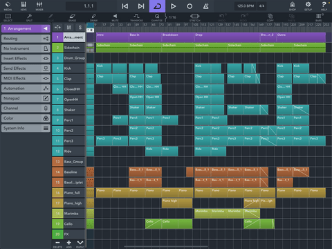The height and width of the screenshot is (249, 332).
Task: Click bar 105 on the timeline ruler
Action: pyautogui.click(x=196, y=25)
